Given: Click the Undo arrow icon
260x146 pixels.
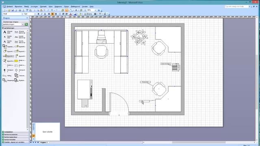Looking at the screenshot, I should 52,10.
